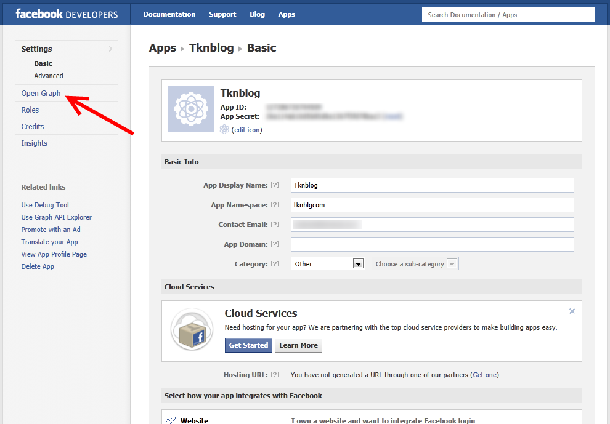The width and height of the screenshot is (610, 424).
Task: Expand the Settings section chevron
Action: click(x=111, y=49)
